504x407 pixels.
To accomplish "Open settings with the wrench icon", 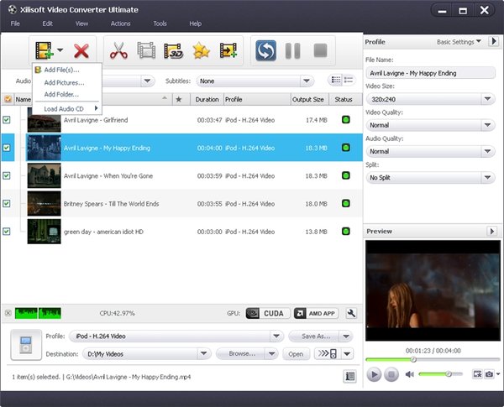I will click(x=351, y=313).
